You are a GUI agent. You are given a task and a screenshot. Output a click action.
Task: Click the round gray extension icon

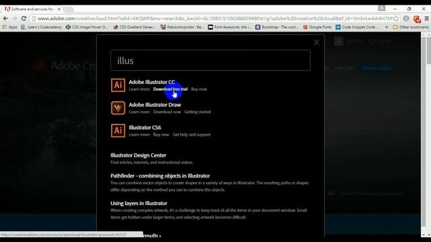click(x=406, y=18)
